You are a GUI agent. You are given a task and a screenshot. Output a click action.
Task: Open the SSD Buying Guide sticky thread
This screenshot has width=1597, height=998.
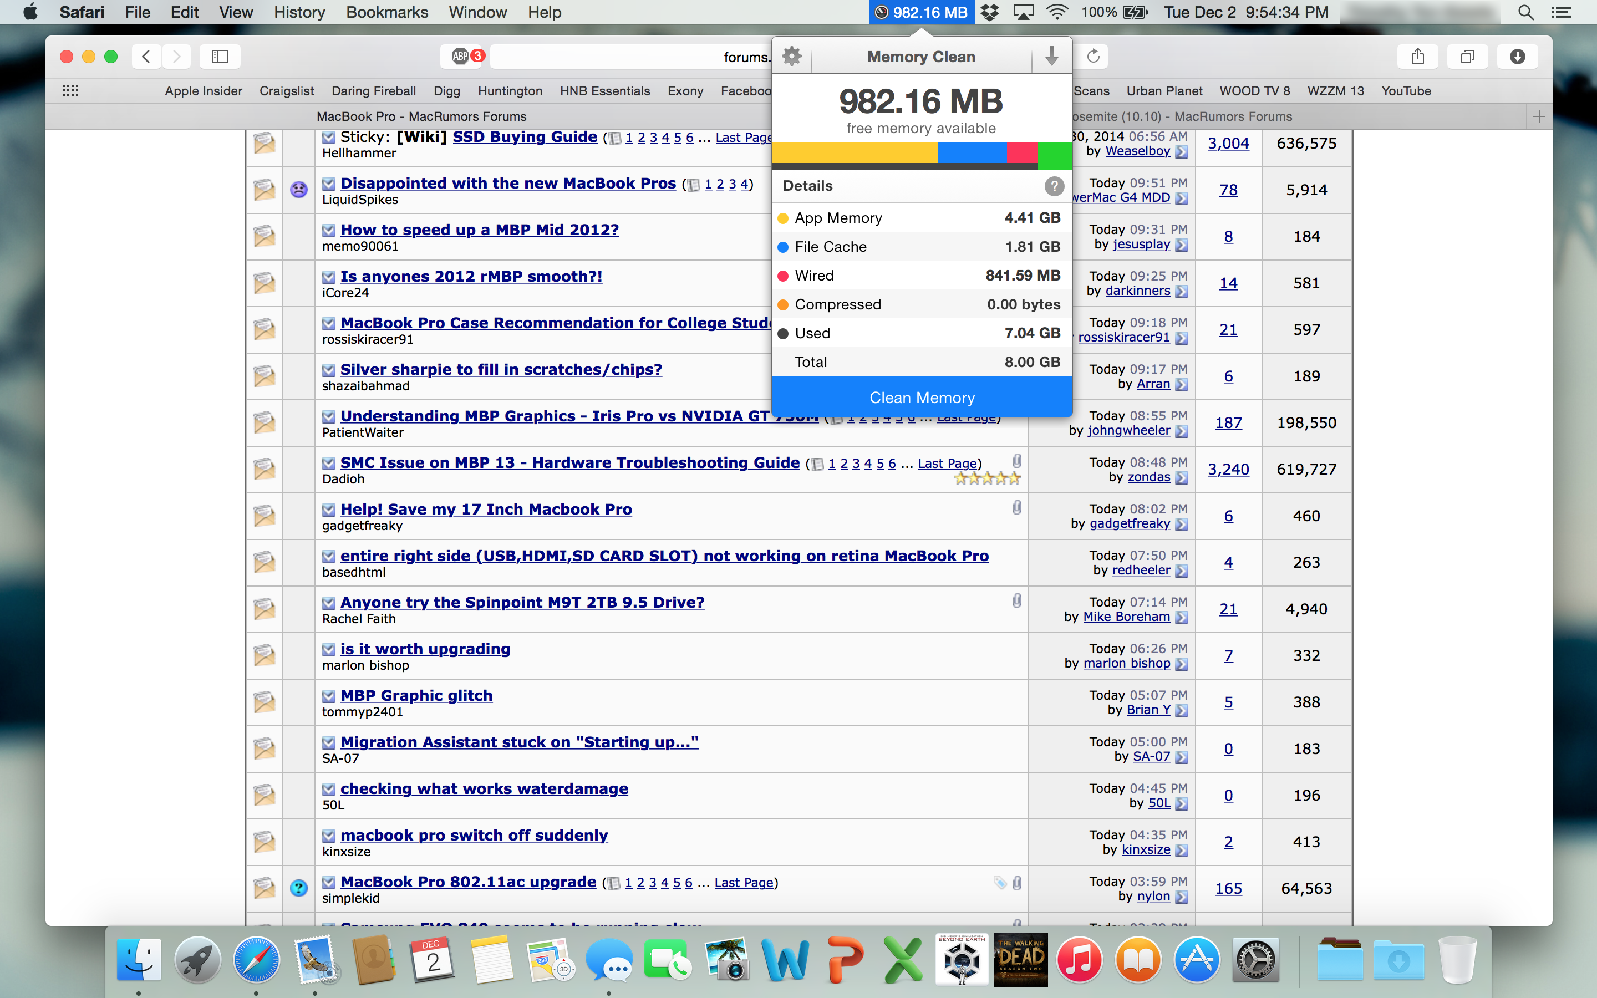(525, 136)
